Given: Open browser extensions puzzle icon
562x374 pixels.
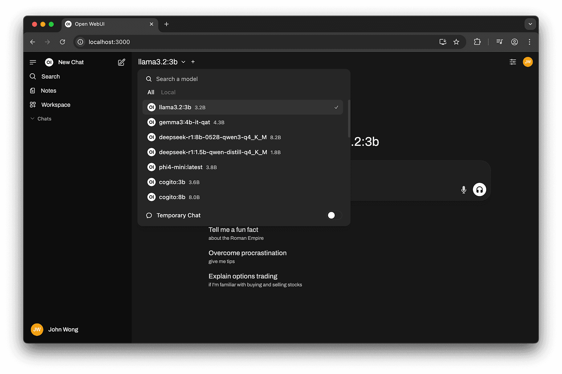Looking at the screenshot, I should [x=477, y=42].
